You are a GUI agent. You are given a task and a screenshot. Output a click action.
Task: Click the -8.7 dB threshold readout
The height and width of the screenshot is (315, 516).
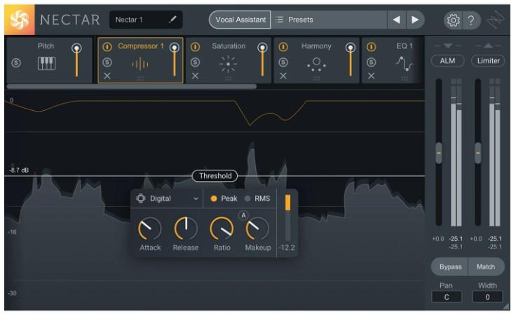19,170
